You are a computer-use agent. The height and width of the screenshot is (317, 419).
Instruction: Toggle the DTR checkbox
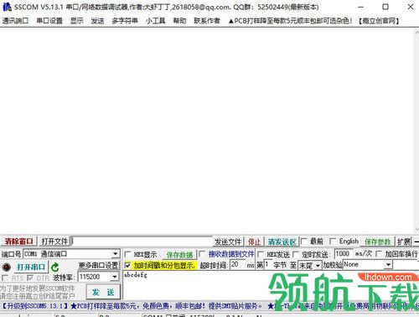(x=30, y=278)
